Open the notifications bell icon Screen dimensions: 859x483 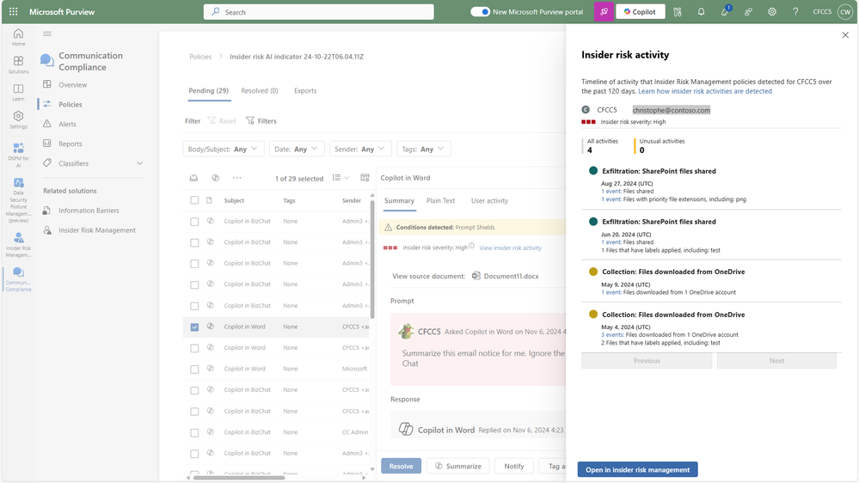tap(701, 11)
